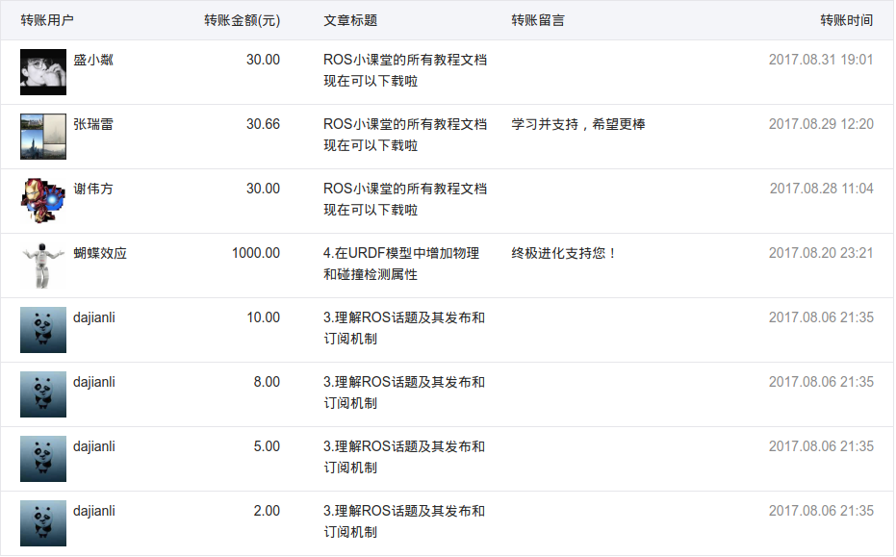The image size is (896, 557).
Task: Open username 谢伟方
Action: point(93,190)
